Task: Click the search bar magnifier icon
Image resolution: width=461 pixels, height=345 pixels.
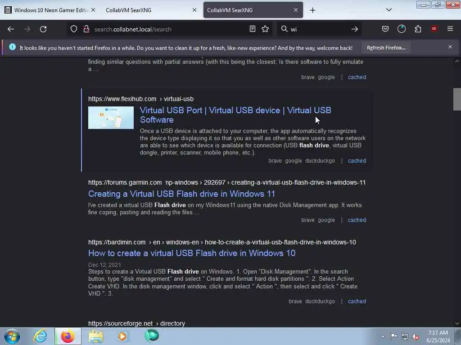Action: pyautogui.click(x=284, y=29)
